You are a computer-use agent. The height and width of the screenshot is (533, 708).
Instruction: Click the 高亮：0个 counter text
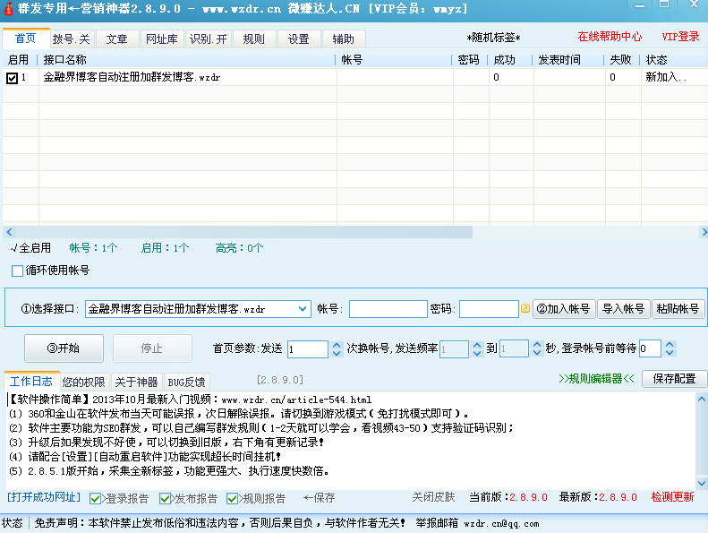click(x=239, y=248)
